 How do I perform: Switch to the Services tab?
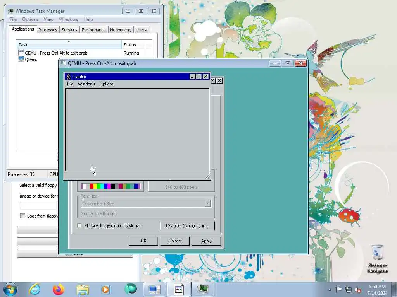point(69,30)
